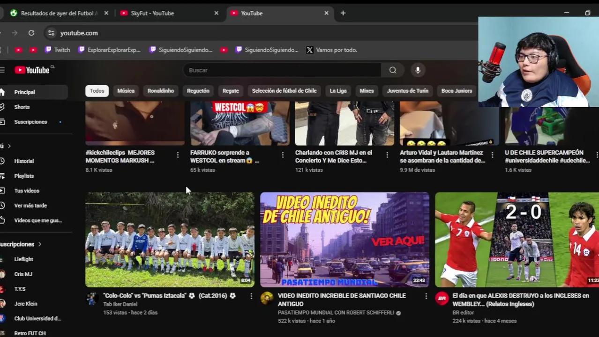599x337 pixels.
Task: Click the Buscar search field
Action: (x=282, y=70)
